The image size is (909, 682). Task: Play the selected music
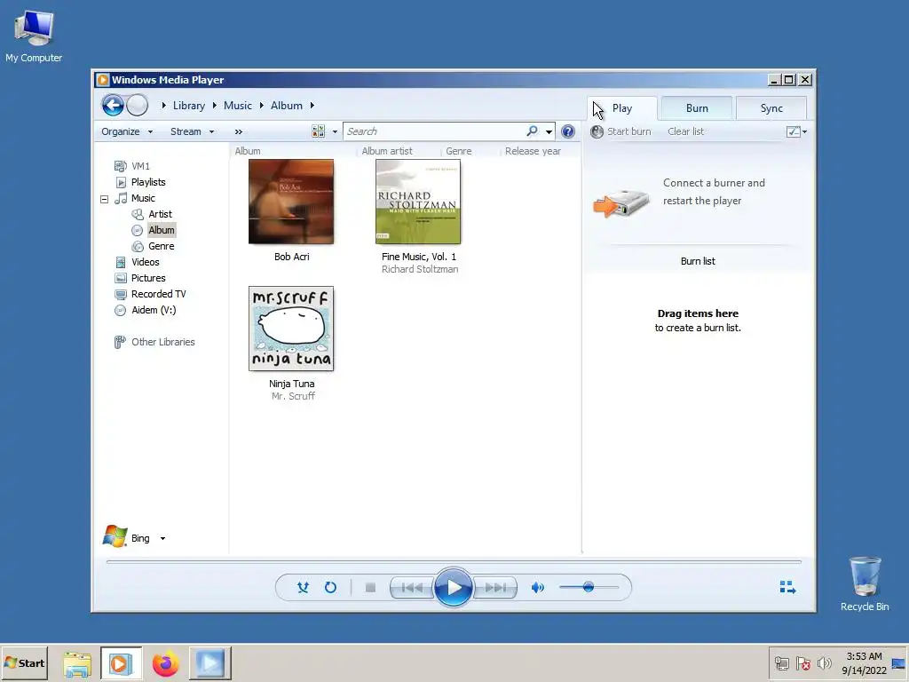[453, 588]
